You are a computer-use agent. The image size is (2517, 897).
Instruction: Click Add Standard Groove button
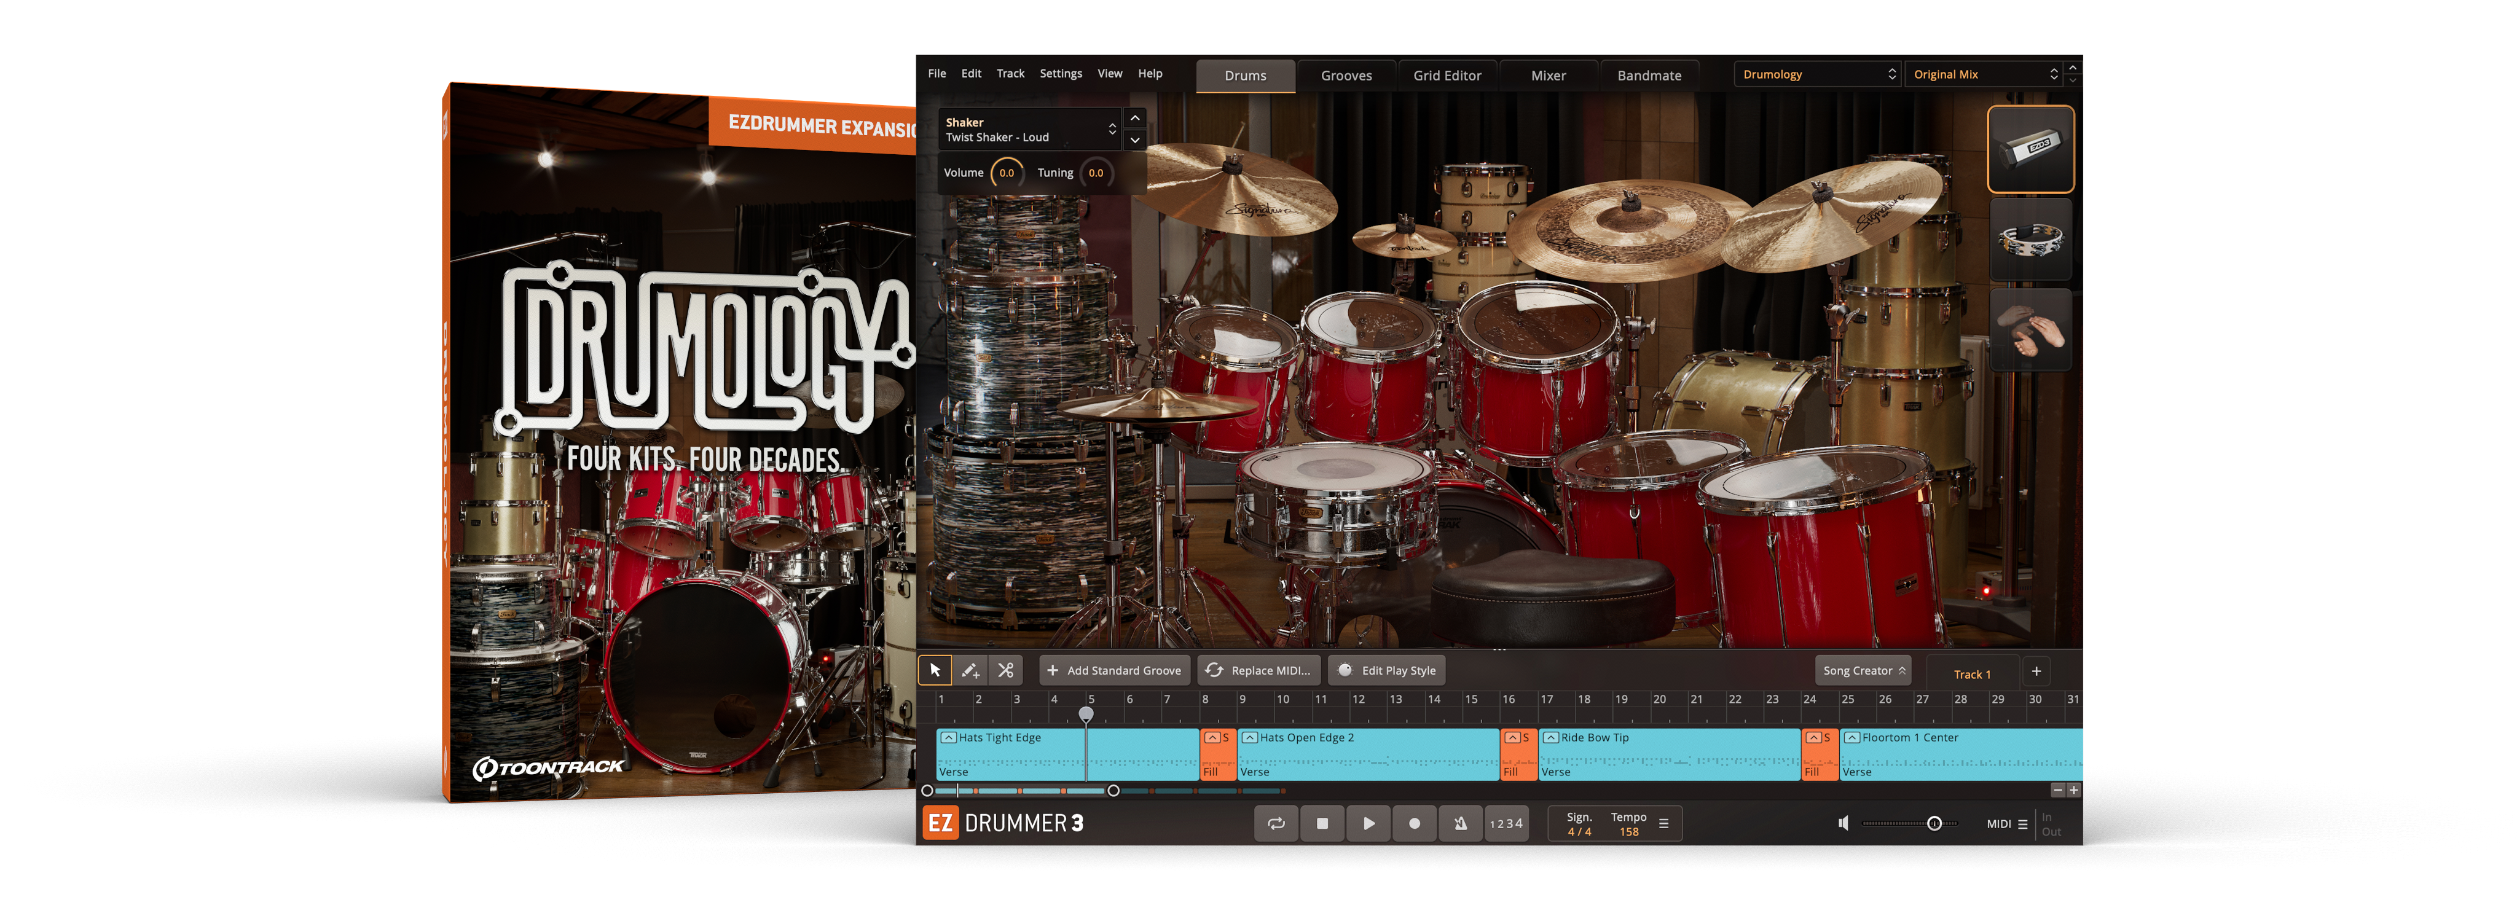pos(1114,670)
